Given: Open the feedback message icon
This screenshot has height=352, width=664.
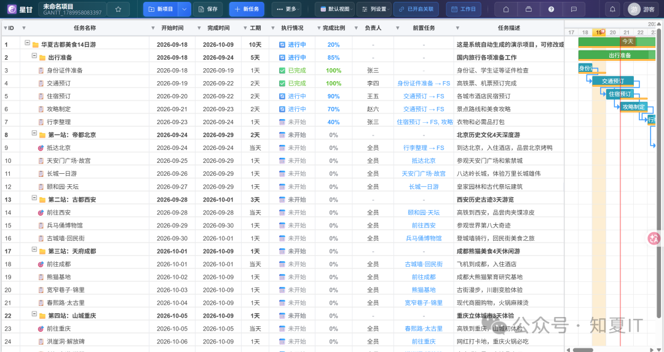Looking at the screenshot, I should (x=574, y=9).
